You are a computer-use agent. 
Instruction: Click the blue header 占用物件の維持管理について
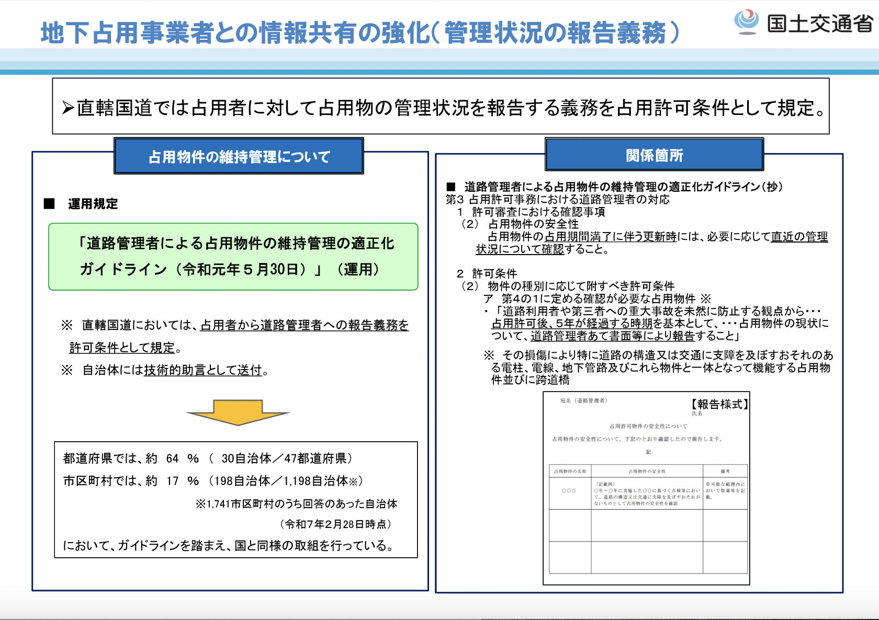tap(239, 156)
